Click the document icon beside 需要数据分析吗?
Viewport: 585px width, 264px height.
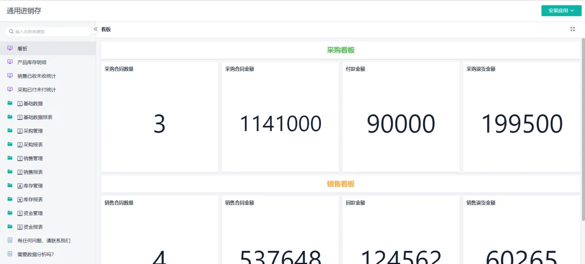(10, 254)
